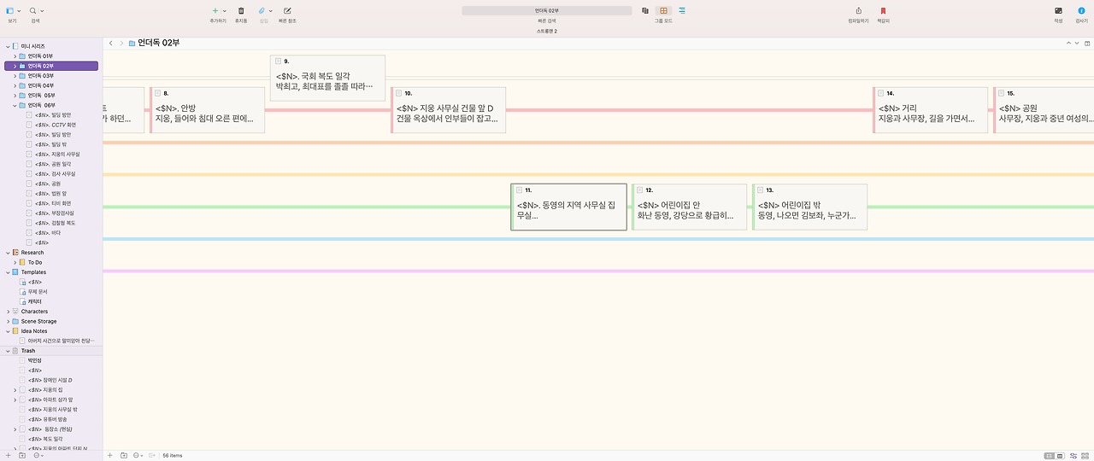This screenshot has width=1094, height=461.
Task: Move item to trash with 휴지통 icon
Action: tap(241, 10)
